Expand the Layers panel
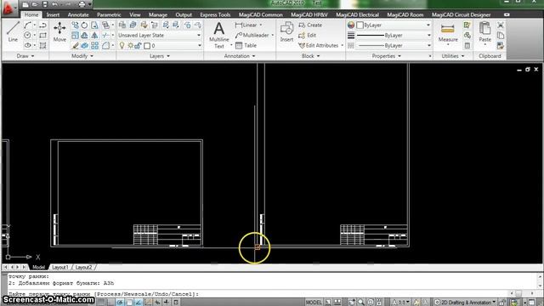 click(160, 56)
